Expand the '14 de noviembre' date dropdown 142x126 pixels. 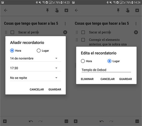(36, 58)
